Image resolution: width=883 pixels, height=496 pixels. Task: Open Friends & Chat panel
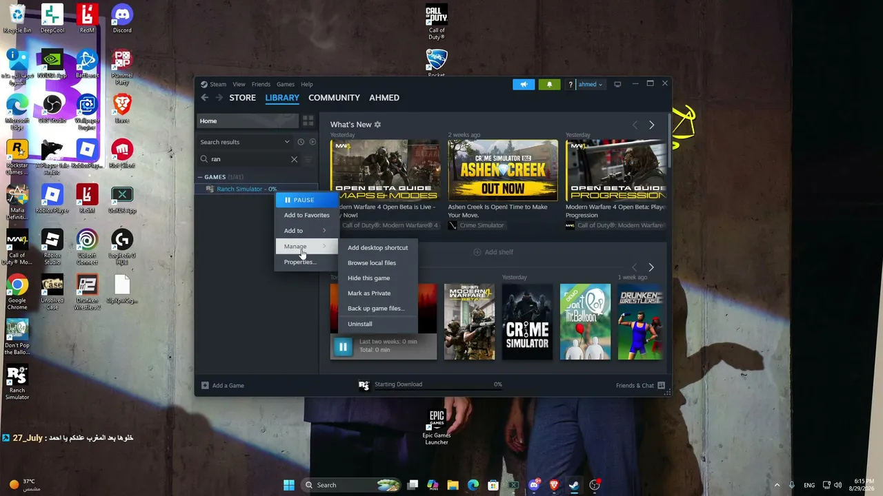click(x=640, y=386)
